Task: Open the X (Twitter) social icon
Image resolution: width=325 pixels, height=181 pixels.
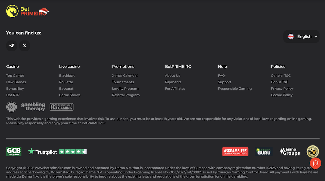Action: pos(25,46)
